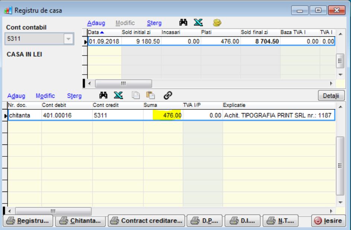Image resolution: width=351 pixels, height=230 pixels.
Task: Select the Plati cell 476.00 in upper grid
Action: [x=220, y=41]
